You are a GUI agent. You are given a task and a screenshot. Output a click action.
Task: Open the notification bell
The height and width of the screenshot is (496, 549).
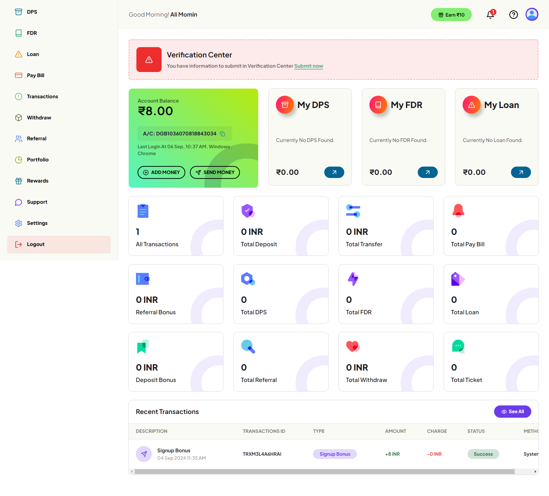(x=490, y=15)
